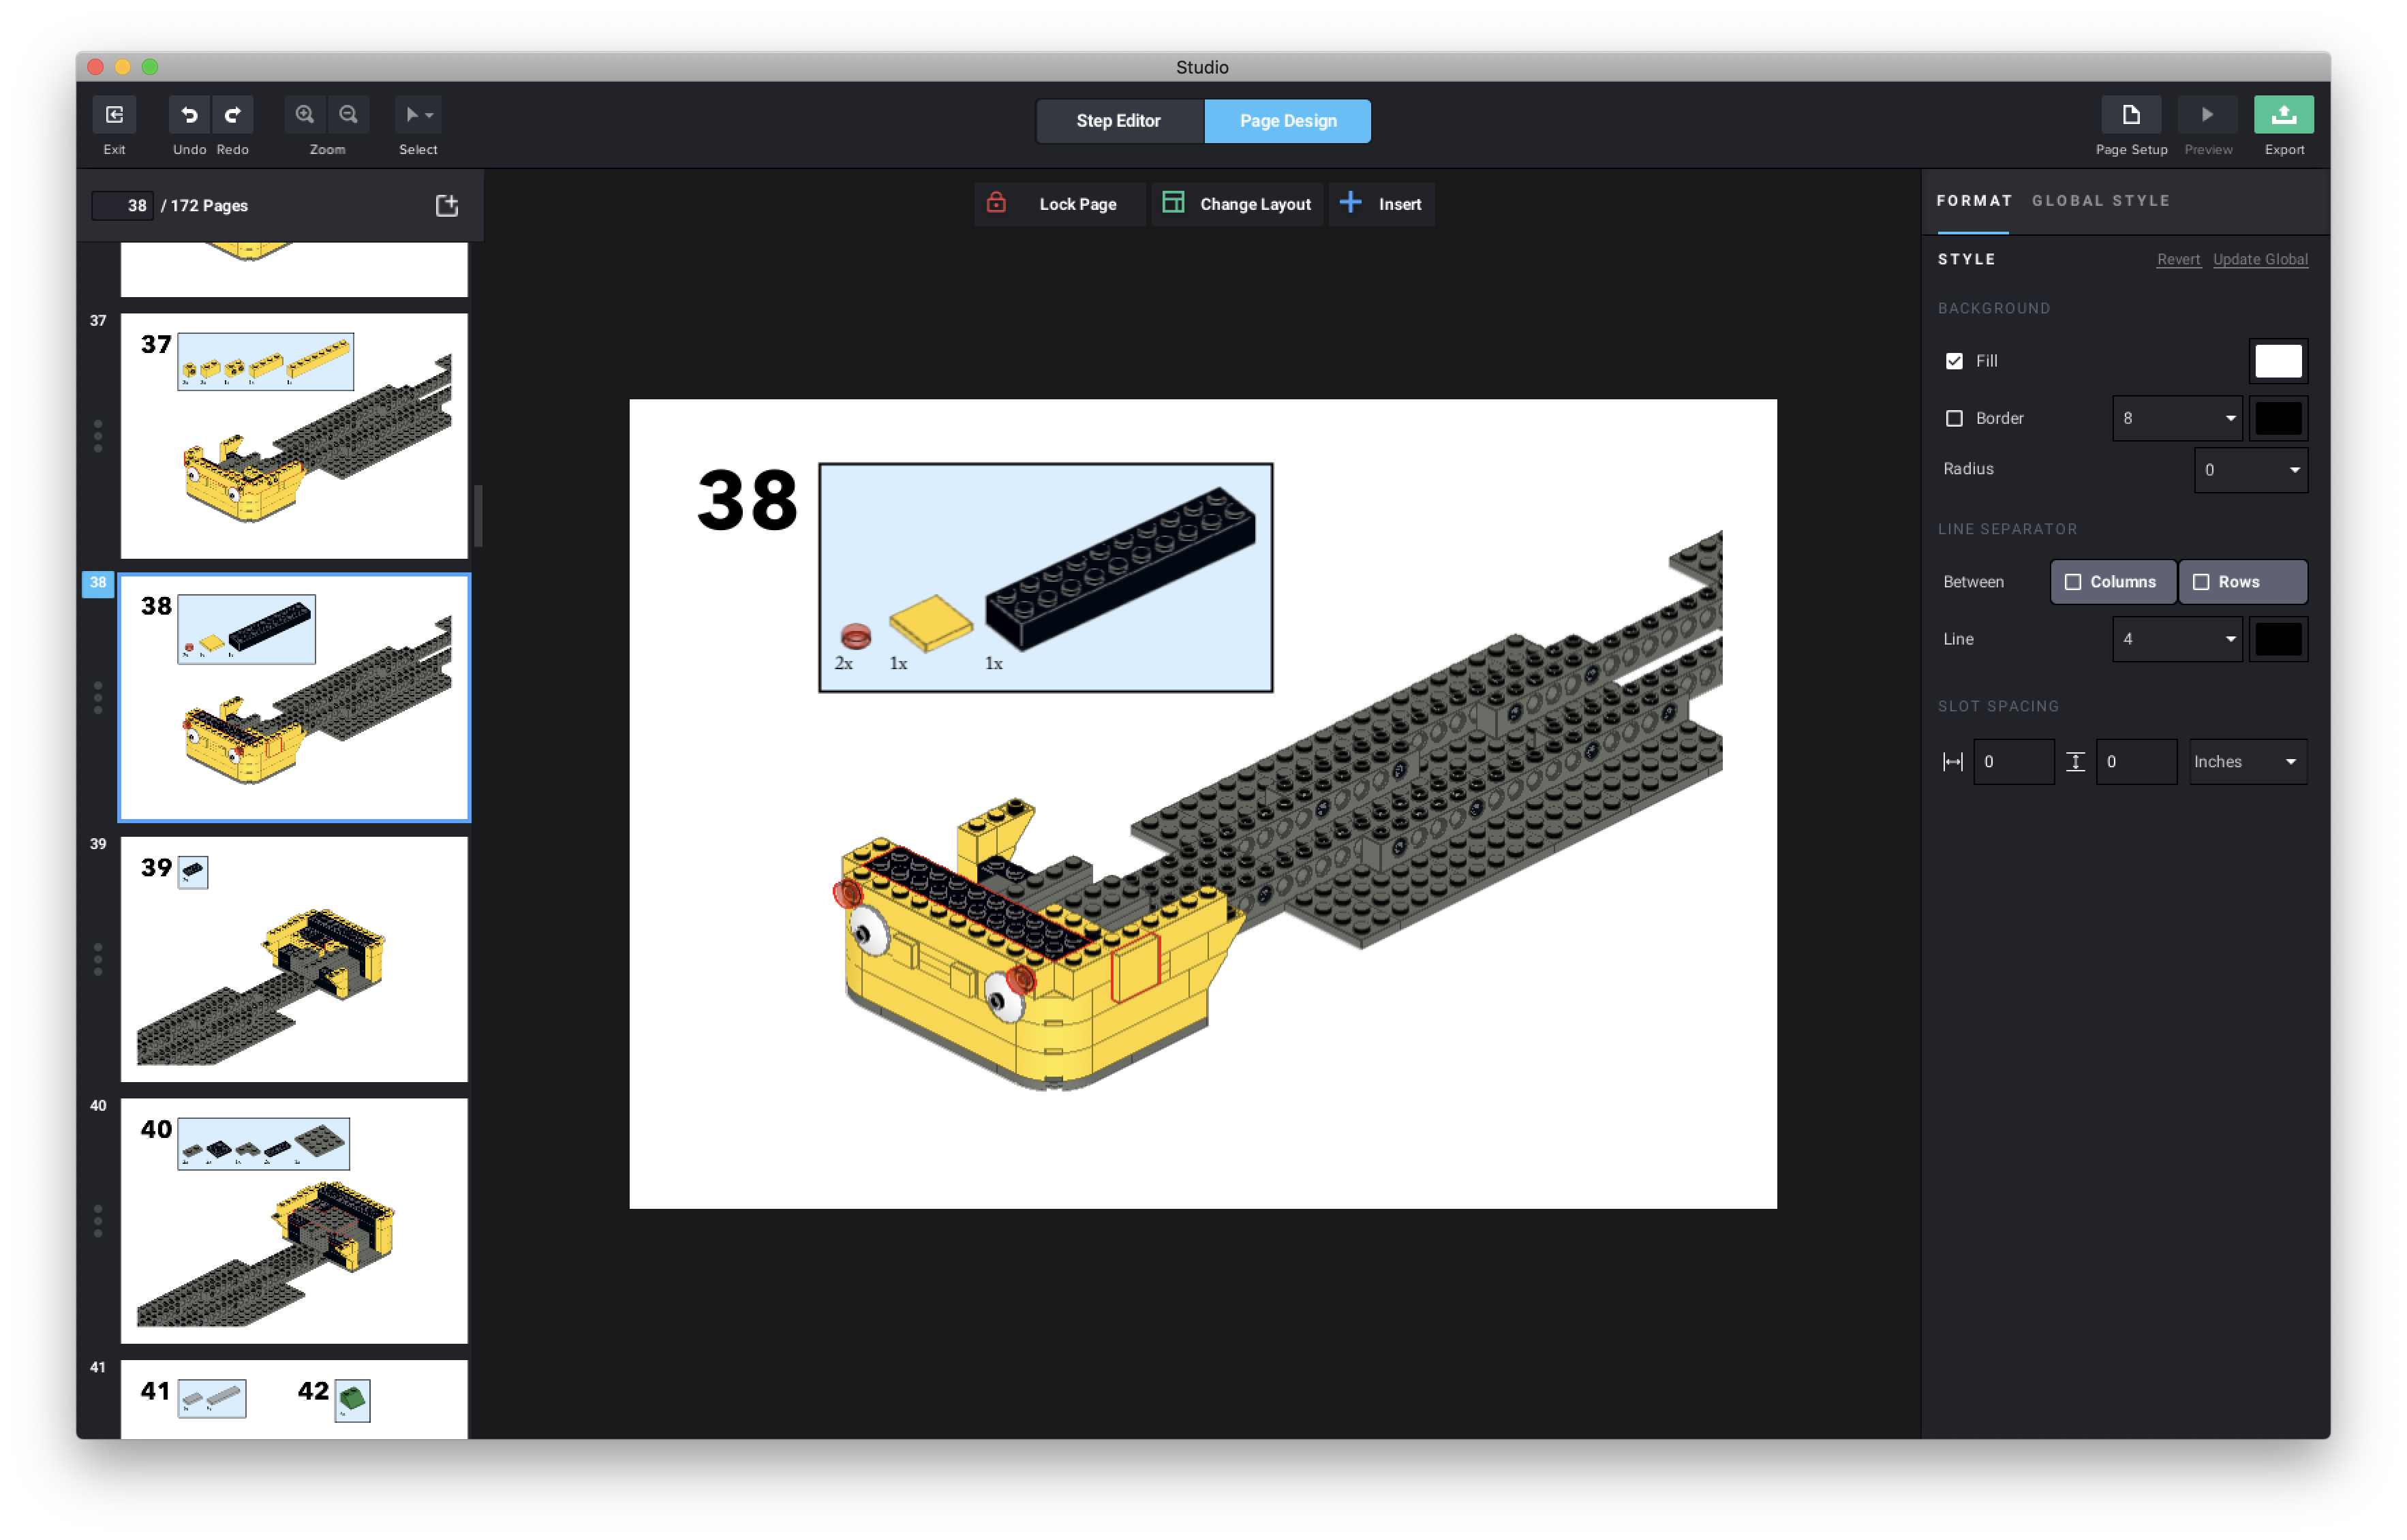
Task: Pick the white Fill color swatch
Action: (2278, 361)
